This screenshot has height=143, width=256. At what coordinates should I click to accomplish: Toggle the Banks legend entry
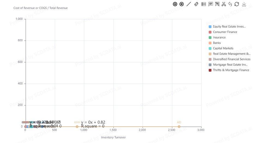point(217,43)
